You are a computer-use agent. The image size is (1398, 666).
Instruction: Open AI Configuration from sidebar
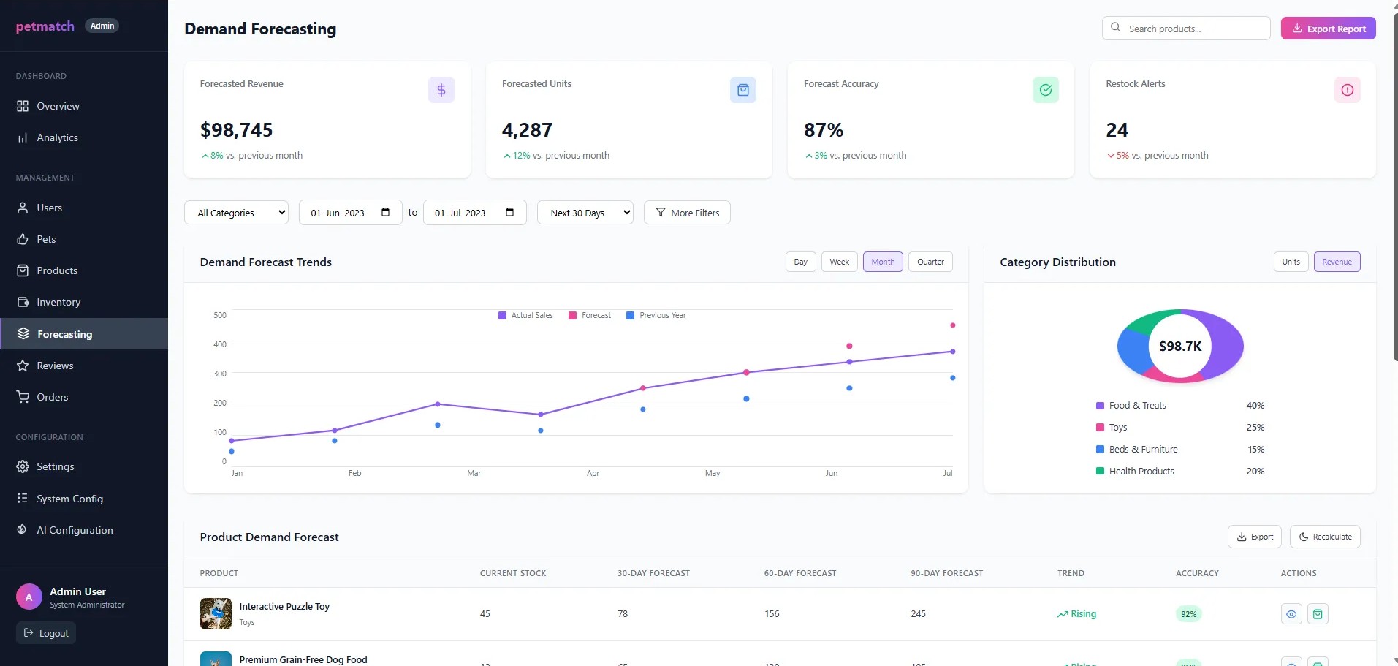click(75, 530)
